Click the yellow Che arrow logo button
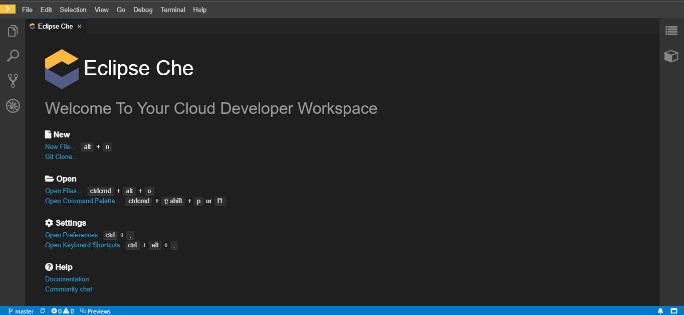 point(8,9)
